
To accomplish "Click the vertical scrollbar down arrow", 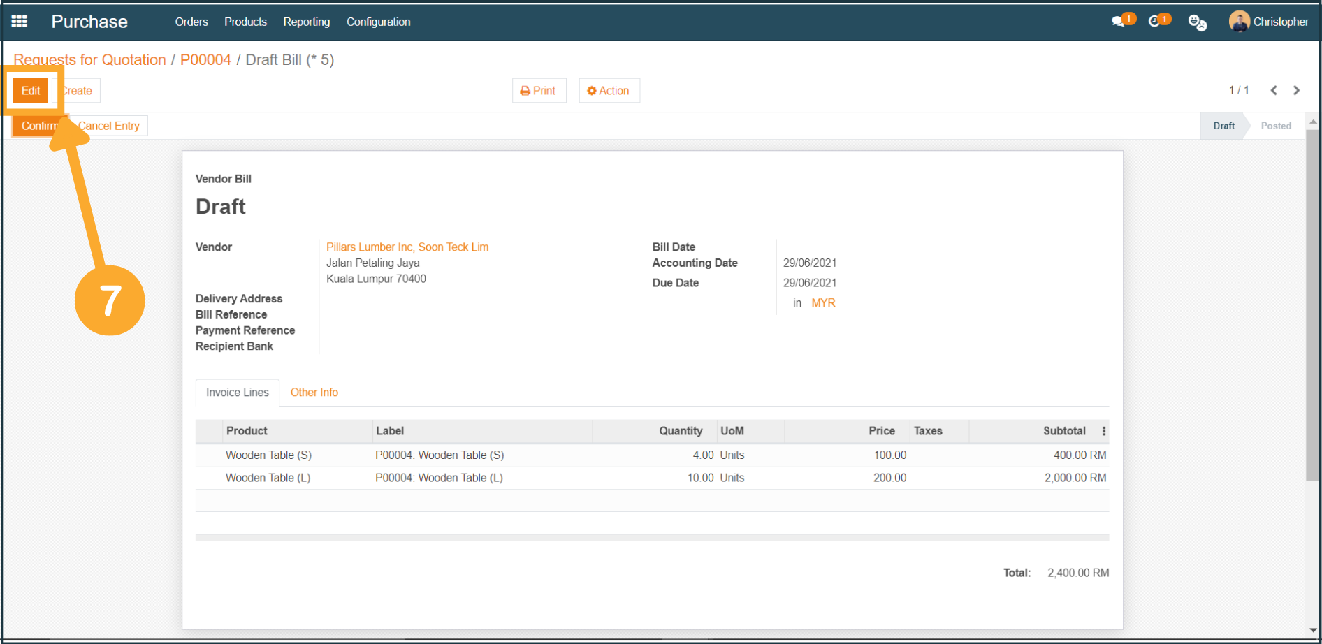I will click(1313, 630).
